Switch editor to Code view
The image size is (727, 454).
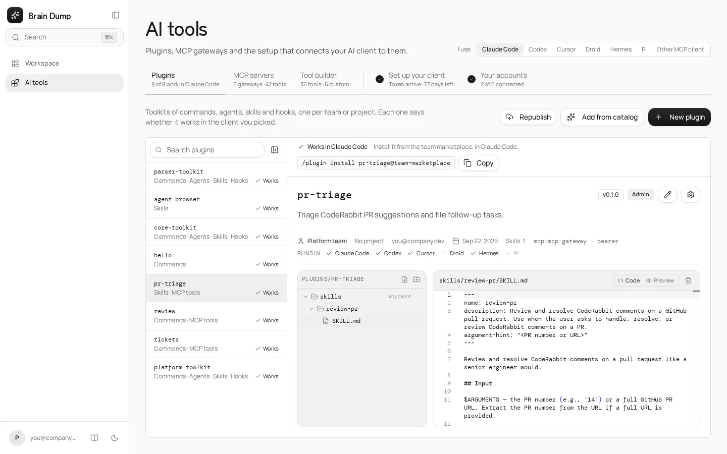point(629,280)
